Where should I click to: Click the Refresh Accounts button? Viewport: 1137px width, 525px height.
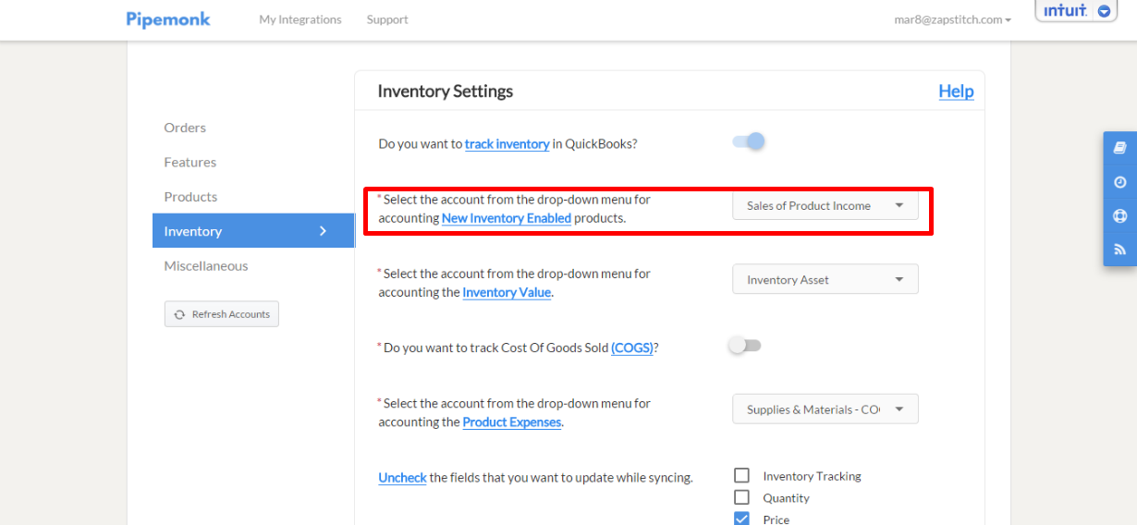pos(222,314)
